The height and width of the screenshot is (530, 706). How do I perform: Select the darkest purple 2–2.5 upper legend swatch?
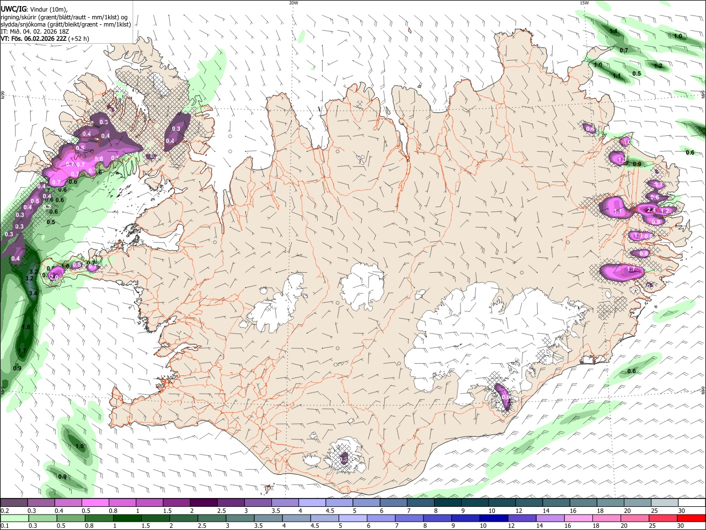[204, 502]
